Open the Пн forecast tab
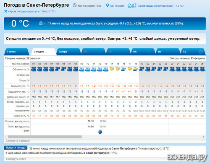This screenshot has width=210, height=163. [x=143, y=52]
